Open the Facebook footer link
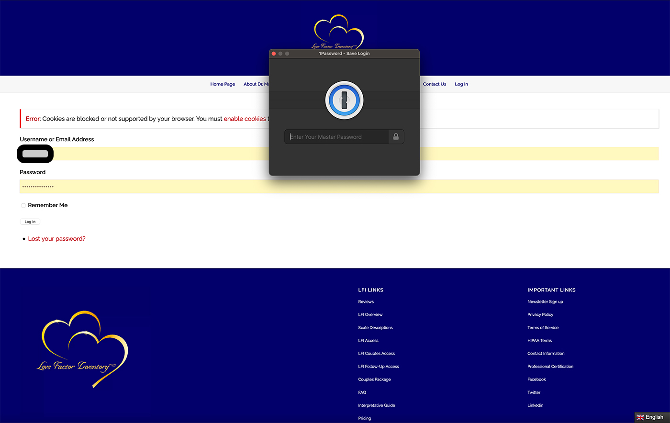 [537, 379]
